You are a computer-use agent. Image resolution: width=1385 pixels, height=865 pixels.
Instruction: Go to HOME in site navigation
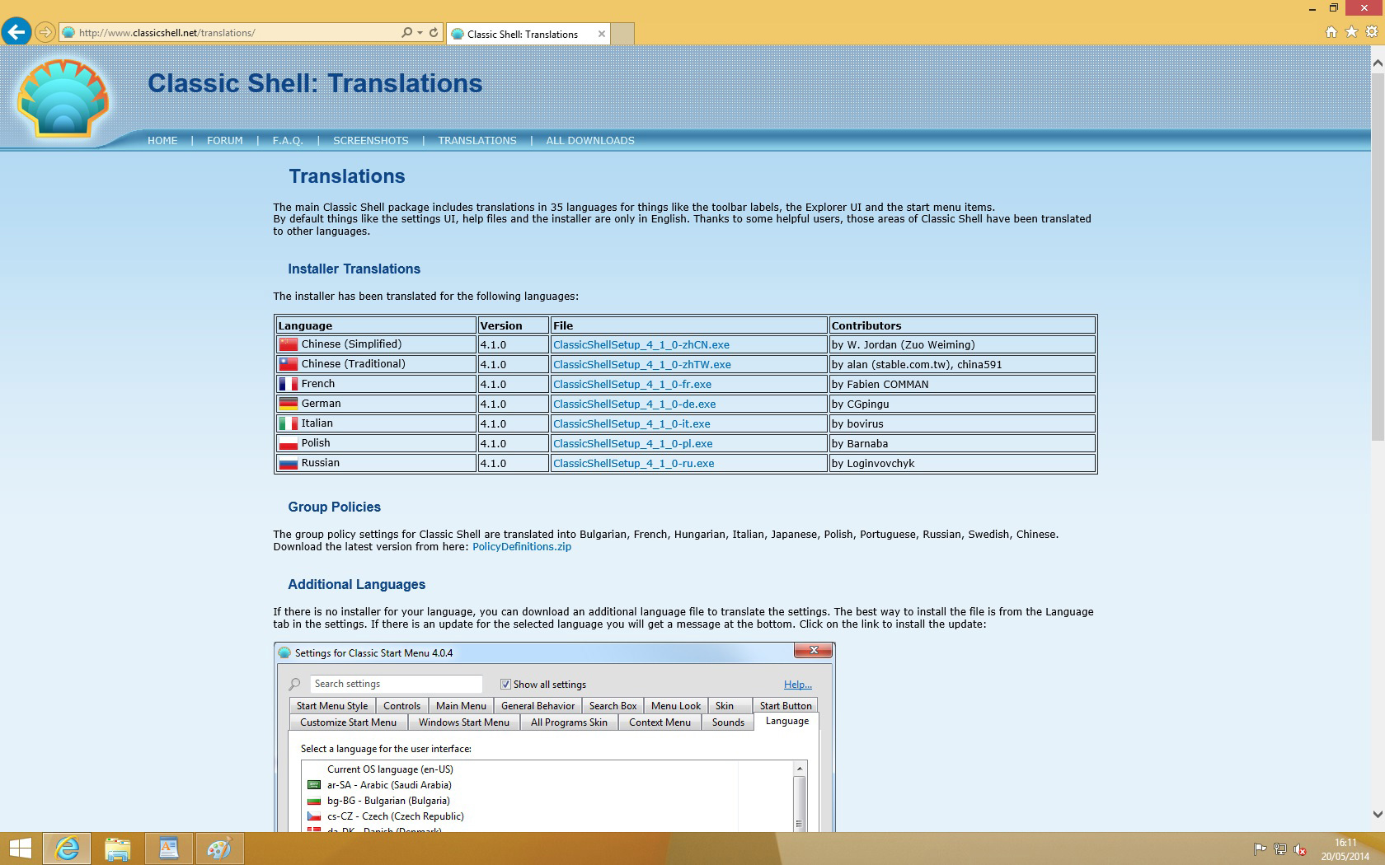pos(162,141)
